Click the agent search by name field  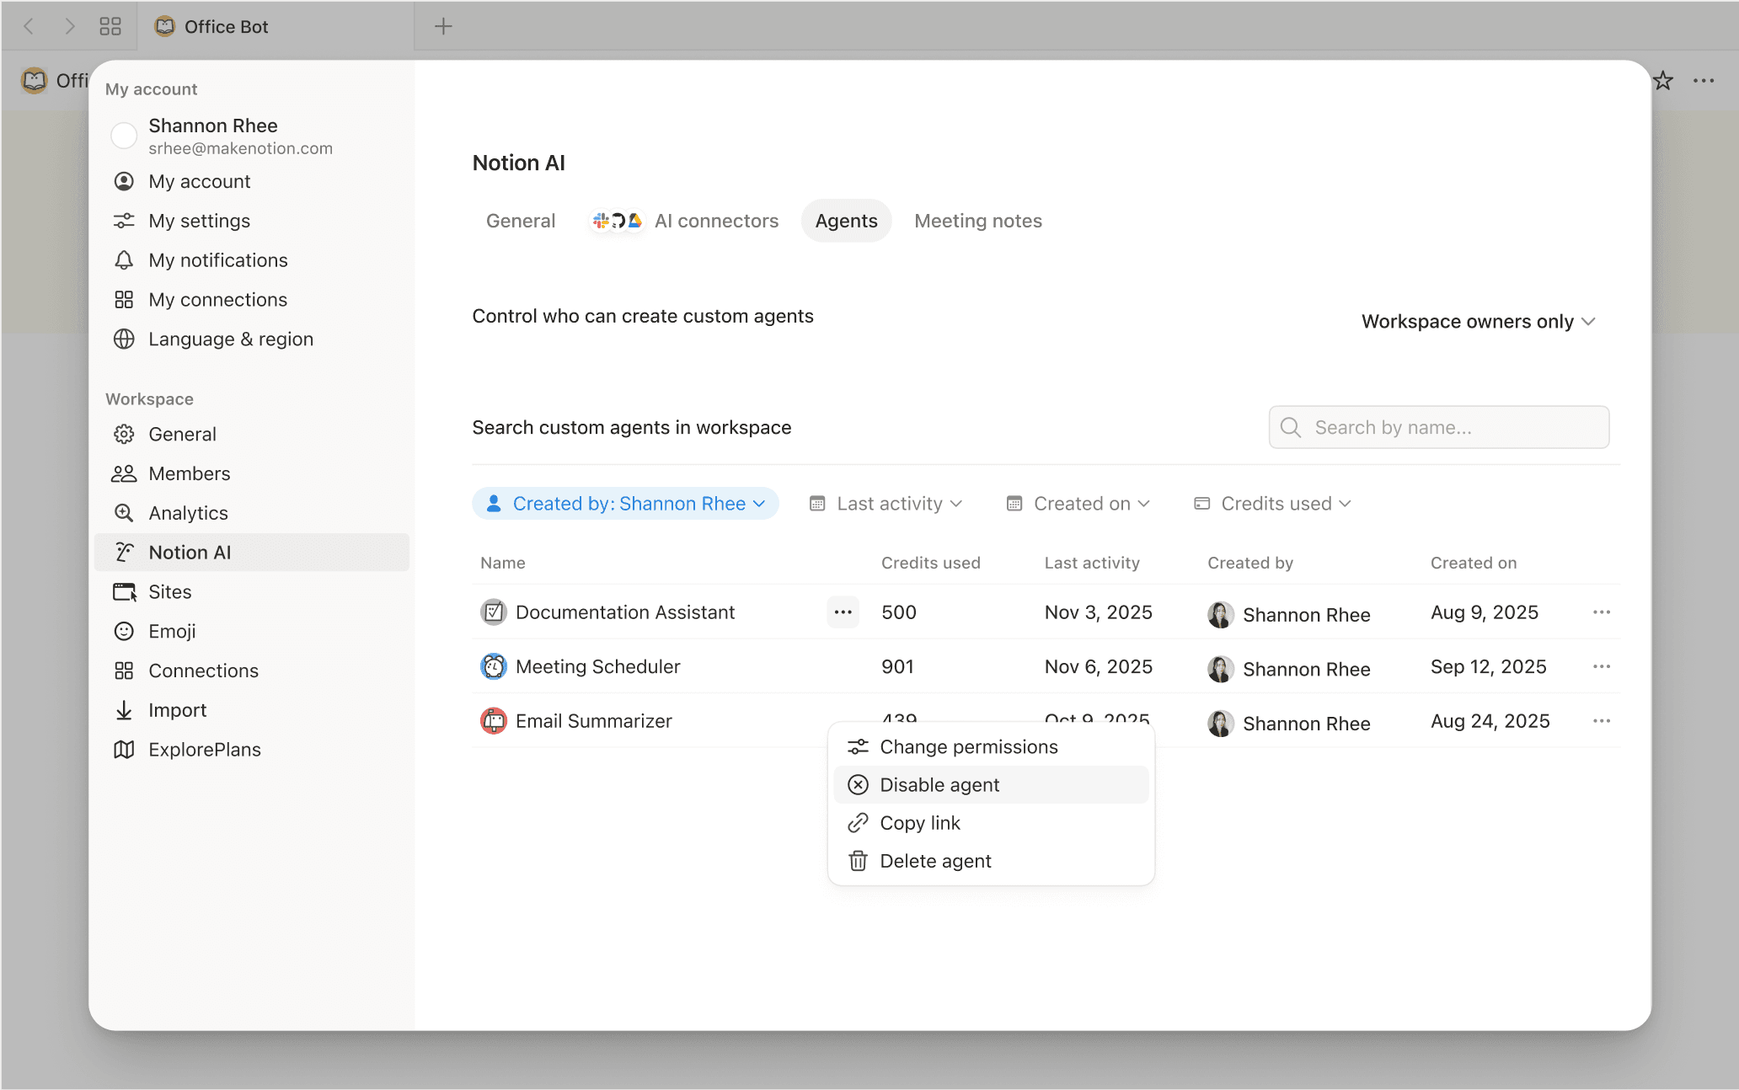[1438, 427]
